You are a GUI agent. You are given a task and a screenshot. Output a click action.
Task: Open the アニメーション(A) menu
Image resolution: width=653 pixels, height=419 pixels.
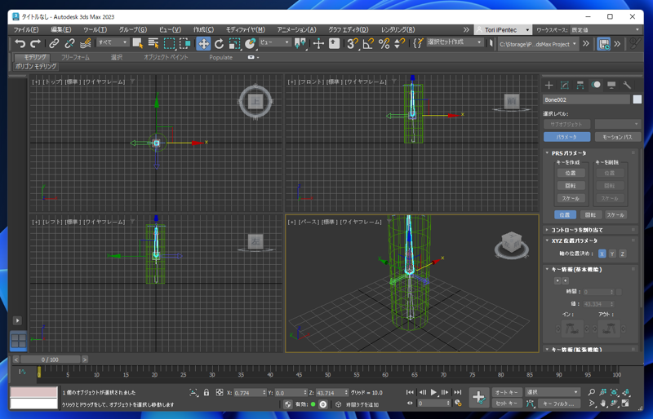click(x=296, y=30)
